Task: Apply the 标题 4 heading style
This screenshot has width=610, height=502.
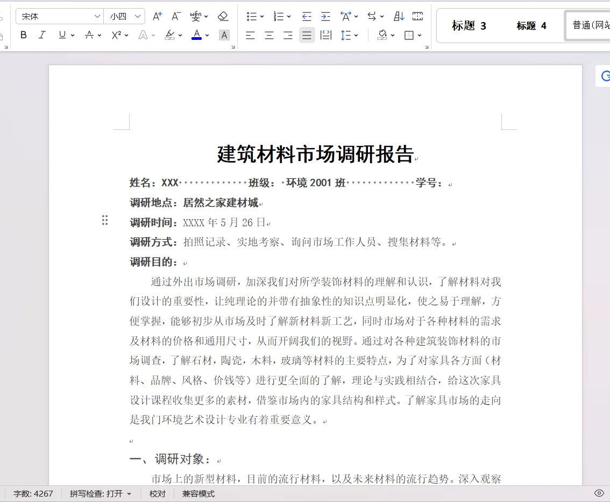Action: [x=531, y=26]
